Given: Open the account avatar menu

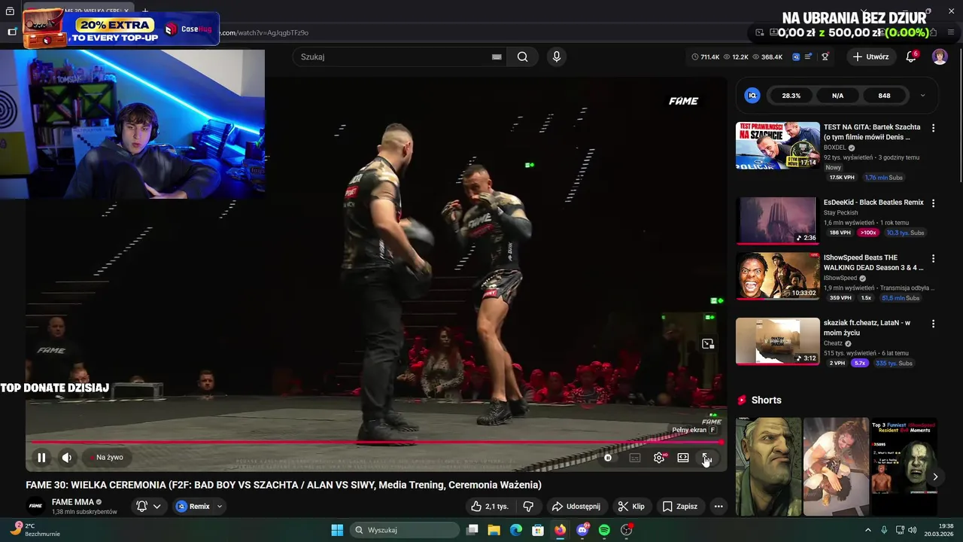Looking at the screenshot, I should [940, 56].
